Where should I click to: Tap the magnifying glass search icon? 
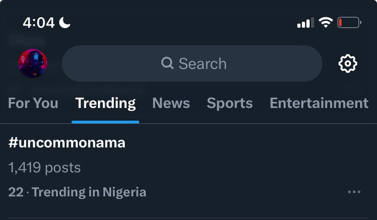pos(168,63)
